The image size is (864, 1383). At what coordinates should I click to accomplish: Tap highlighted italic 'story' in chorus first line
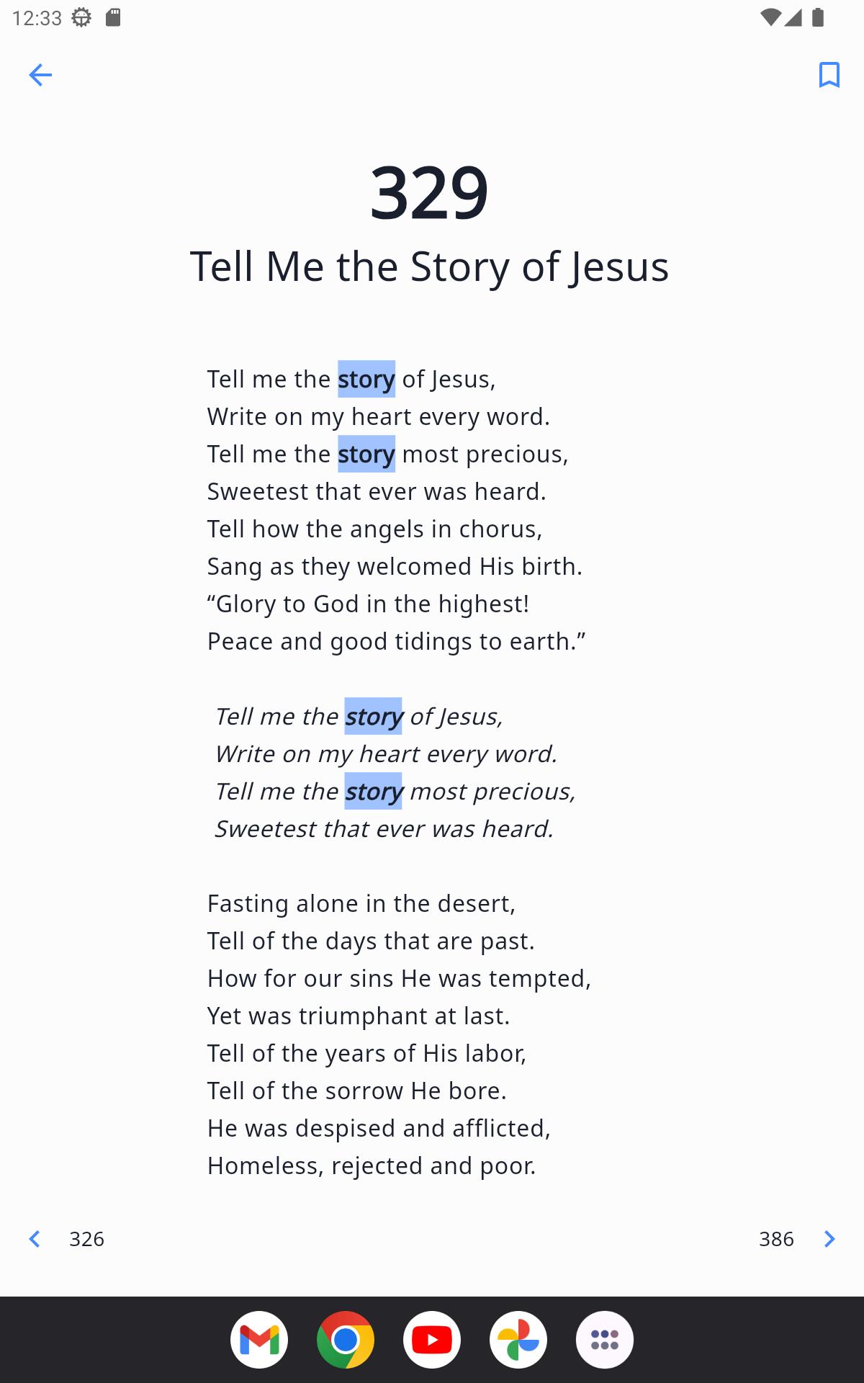[373, 716]
